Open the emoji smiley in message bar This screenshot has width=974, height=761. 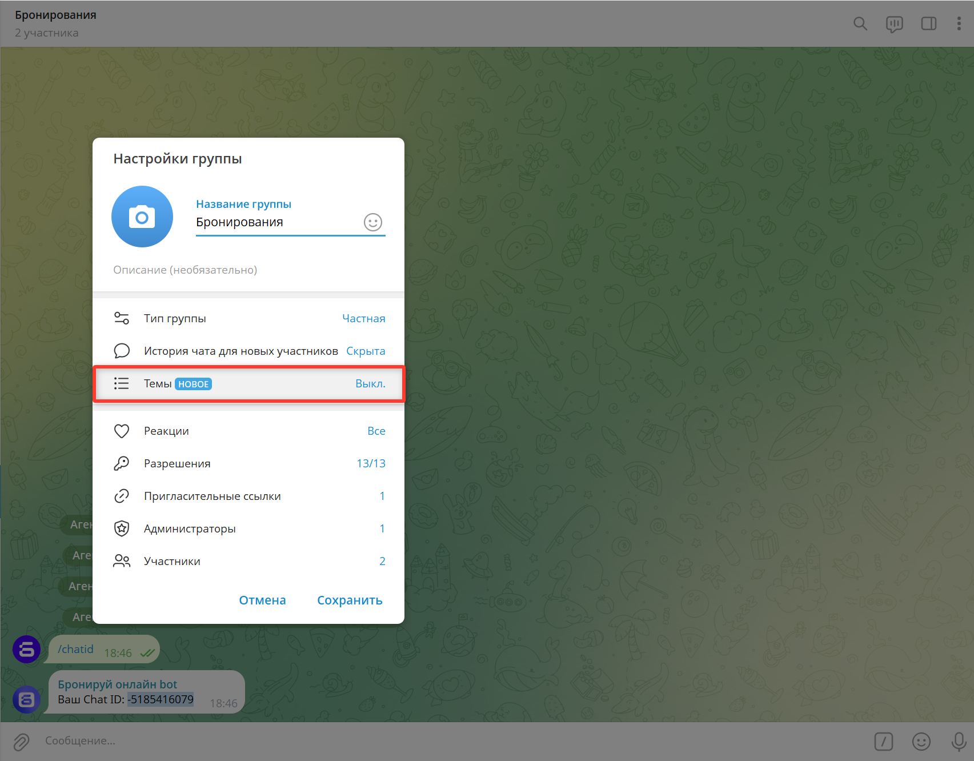[x=921, y=742]
